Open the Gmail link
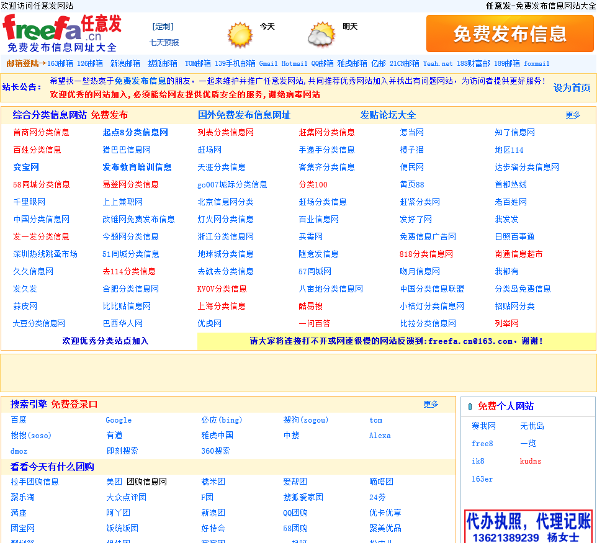 coord(269,63)
